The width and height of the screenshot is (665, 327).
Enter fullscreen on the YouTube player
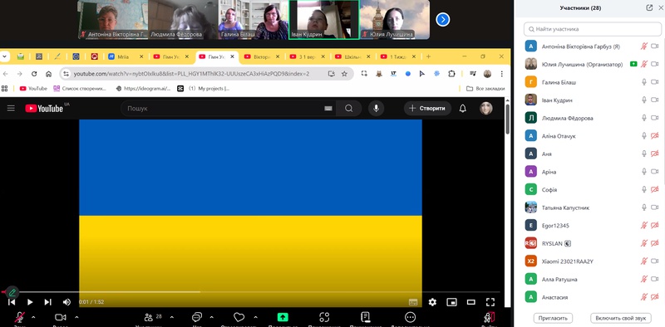(490, 302)
